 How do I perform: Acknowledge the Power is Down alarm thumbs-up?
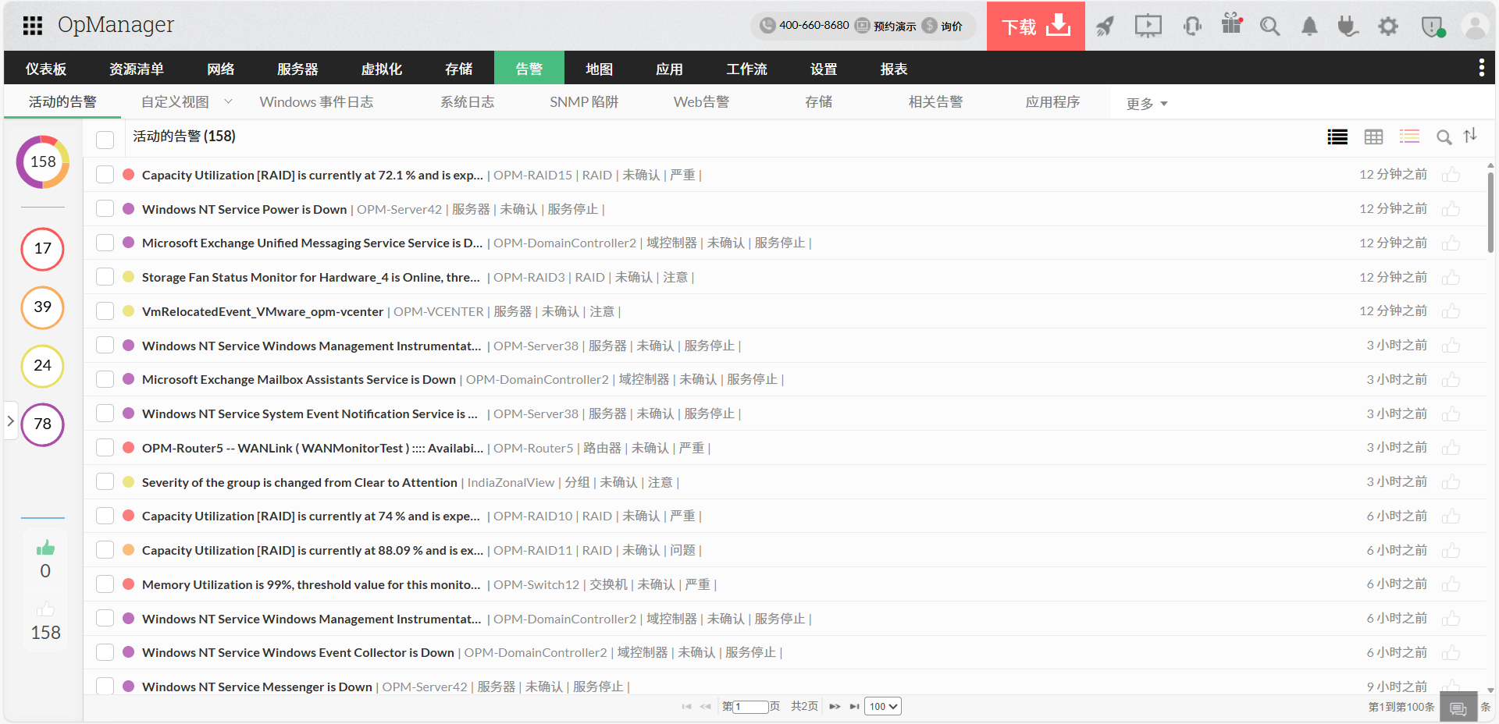1451,209
